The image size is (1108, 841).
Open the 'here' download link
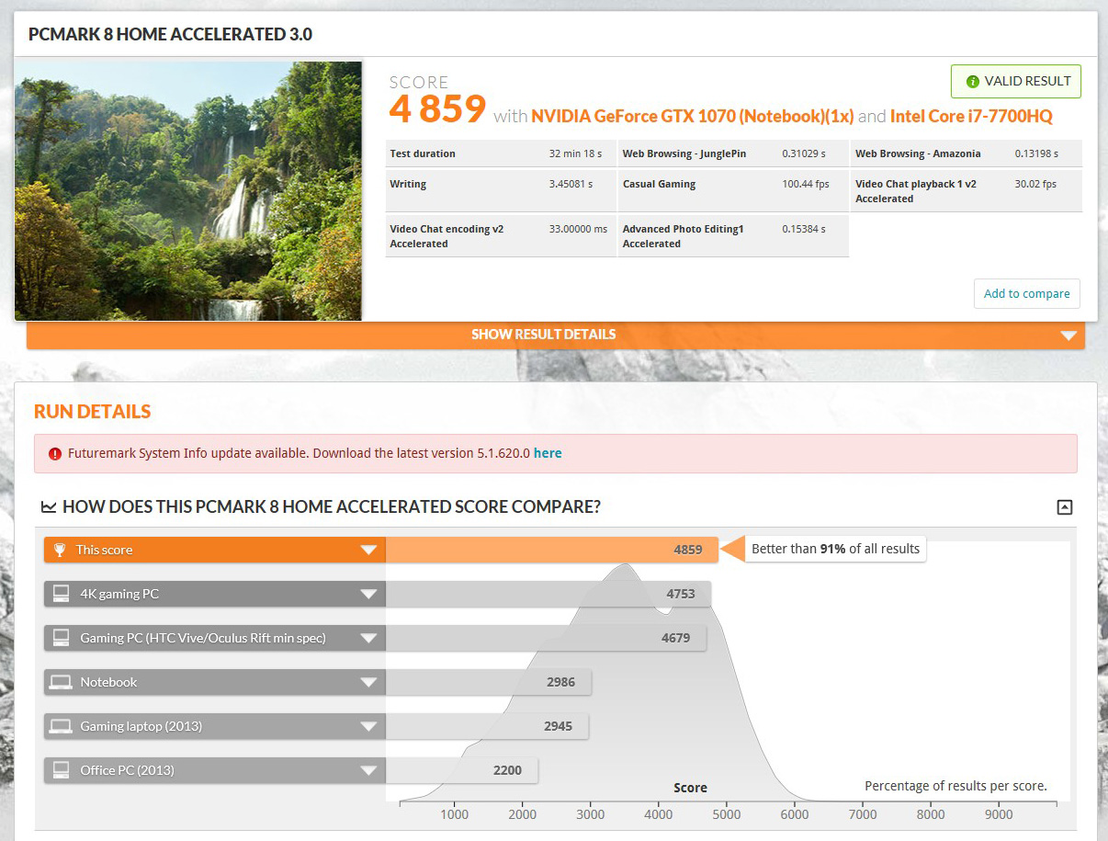click(x=548, y=453)
